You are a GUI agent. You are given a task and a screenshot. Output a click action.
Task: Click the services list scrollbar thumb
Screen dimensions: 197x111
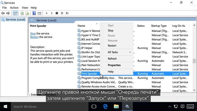pos(194,61)
